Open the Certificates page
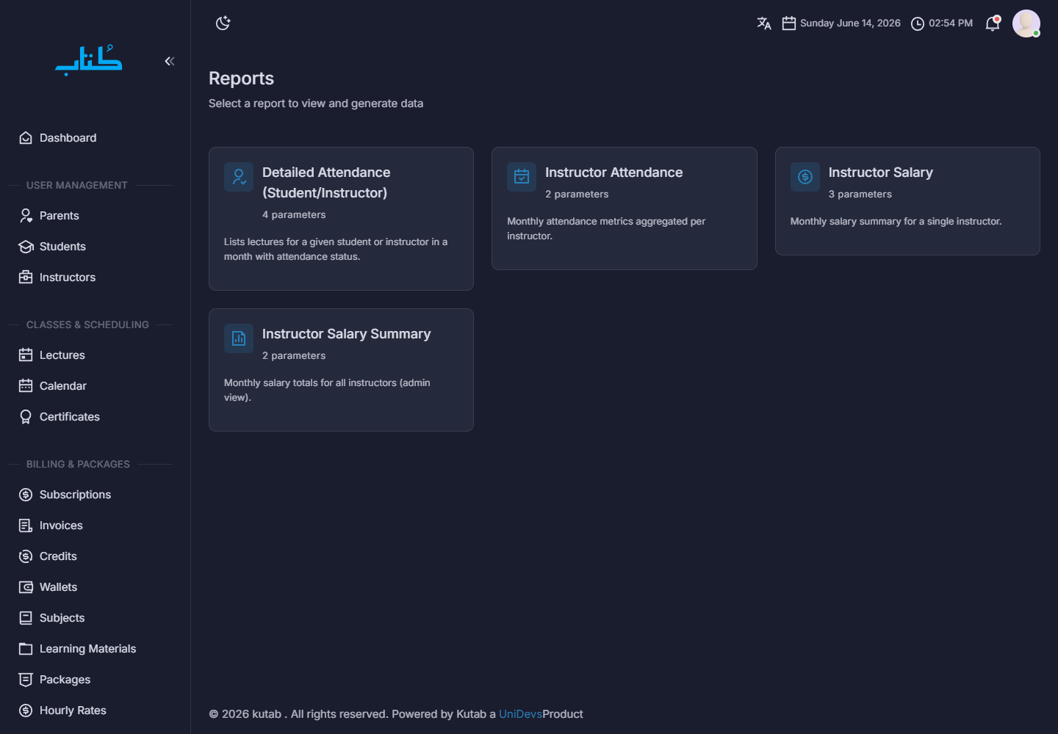The height and width of the screenshot is (734, 1058). pos(69,417)
